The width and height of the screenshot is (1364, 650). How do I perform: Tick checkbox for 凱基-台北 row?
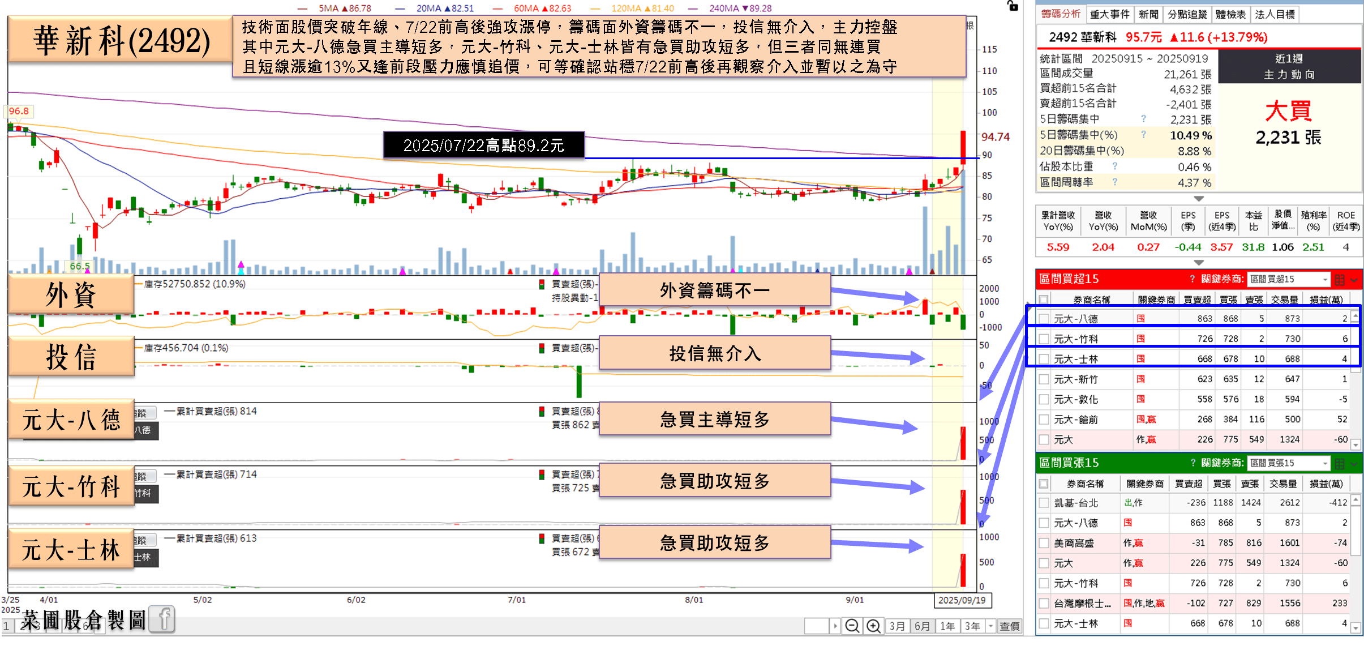1044,503
